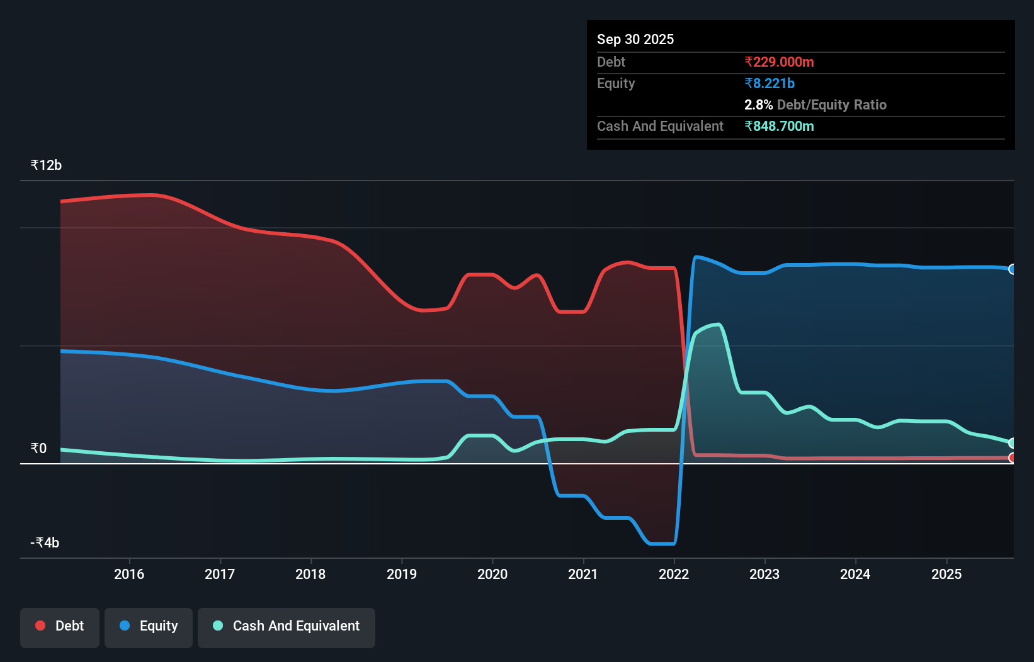
Task: Click the teal ₹848.700m cash value in the tooltip
Action: 779,126
